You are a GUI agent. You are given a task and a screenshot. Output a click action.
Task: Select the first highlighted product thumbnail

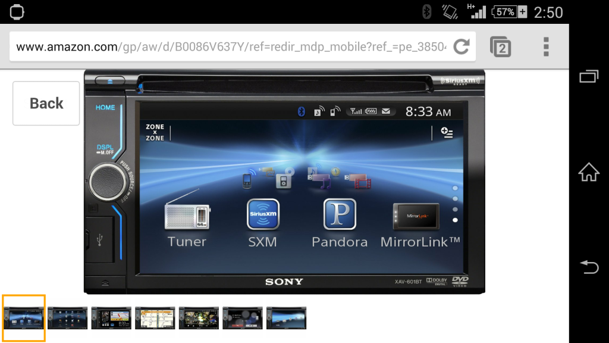tap(24, 318)
